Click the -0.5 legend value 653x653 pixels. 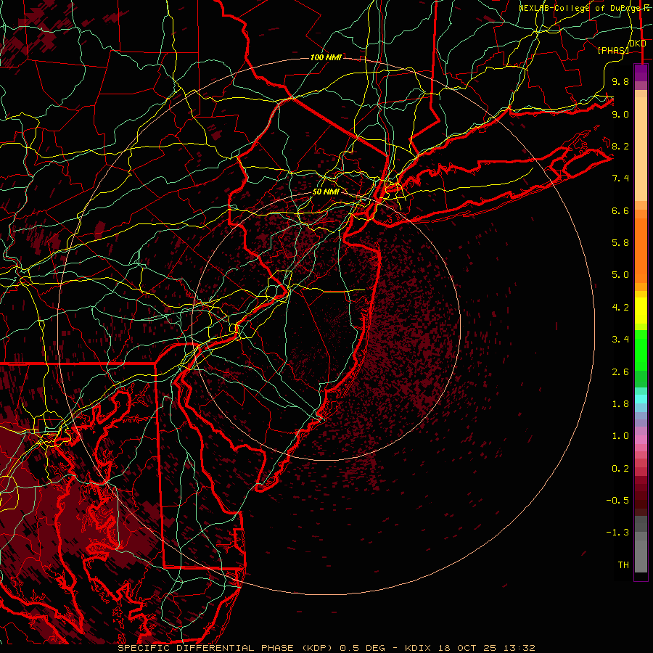point(617,501)
